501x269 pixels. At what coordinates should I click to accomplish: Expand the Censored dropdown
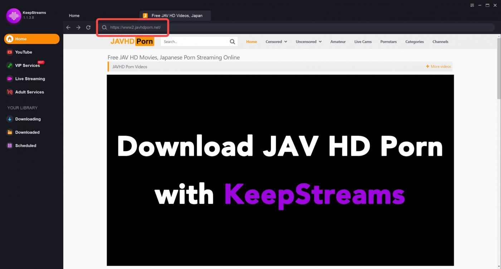click(x=276, y=42)
